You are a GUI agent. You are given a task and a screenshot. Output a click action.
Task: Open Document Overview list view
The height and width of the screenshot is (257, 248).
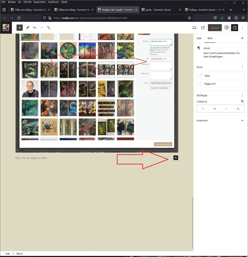[49, 28]
